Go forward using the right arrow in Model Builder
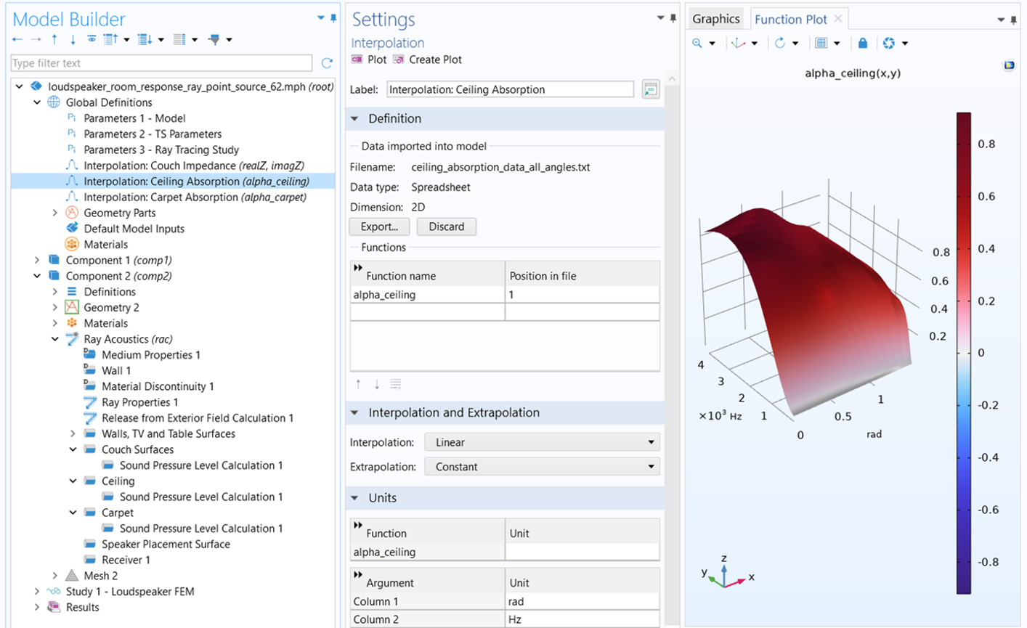This screenshot has width=1027, height=628. pyautogui.click(x=36, y=39)
